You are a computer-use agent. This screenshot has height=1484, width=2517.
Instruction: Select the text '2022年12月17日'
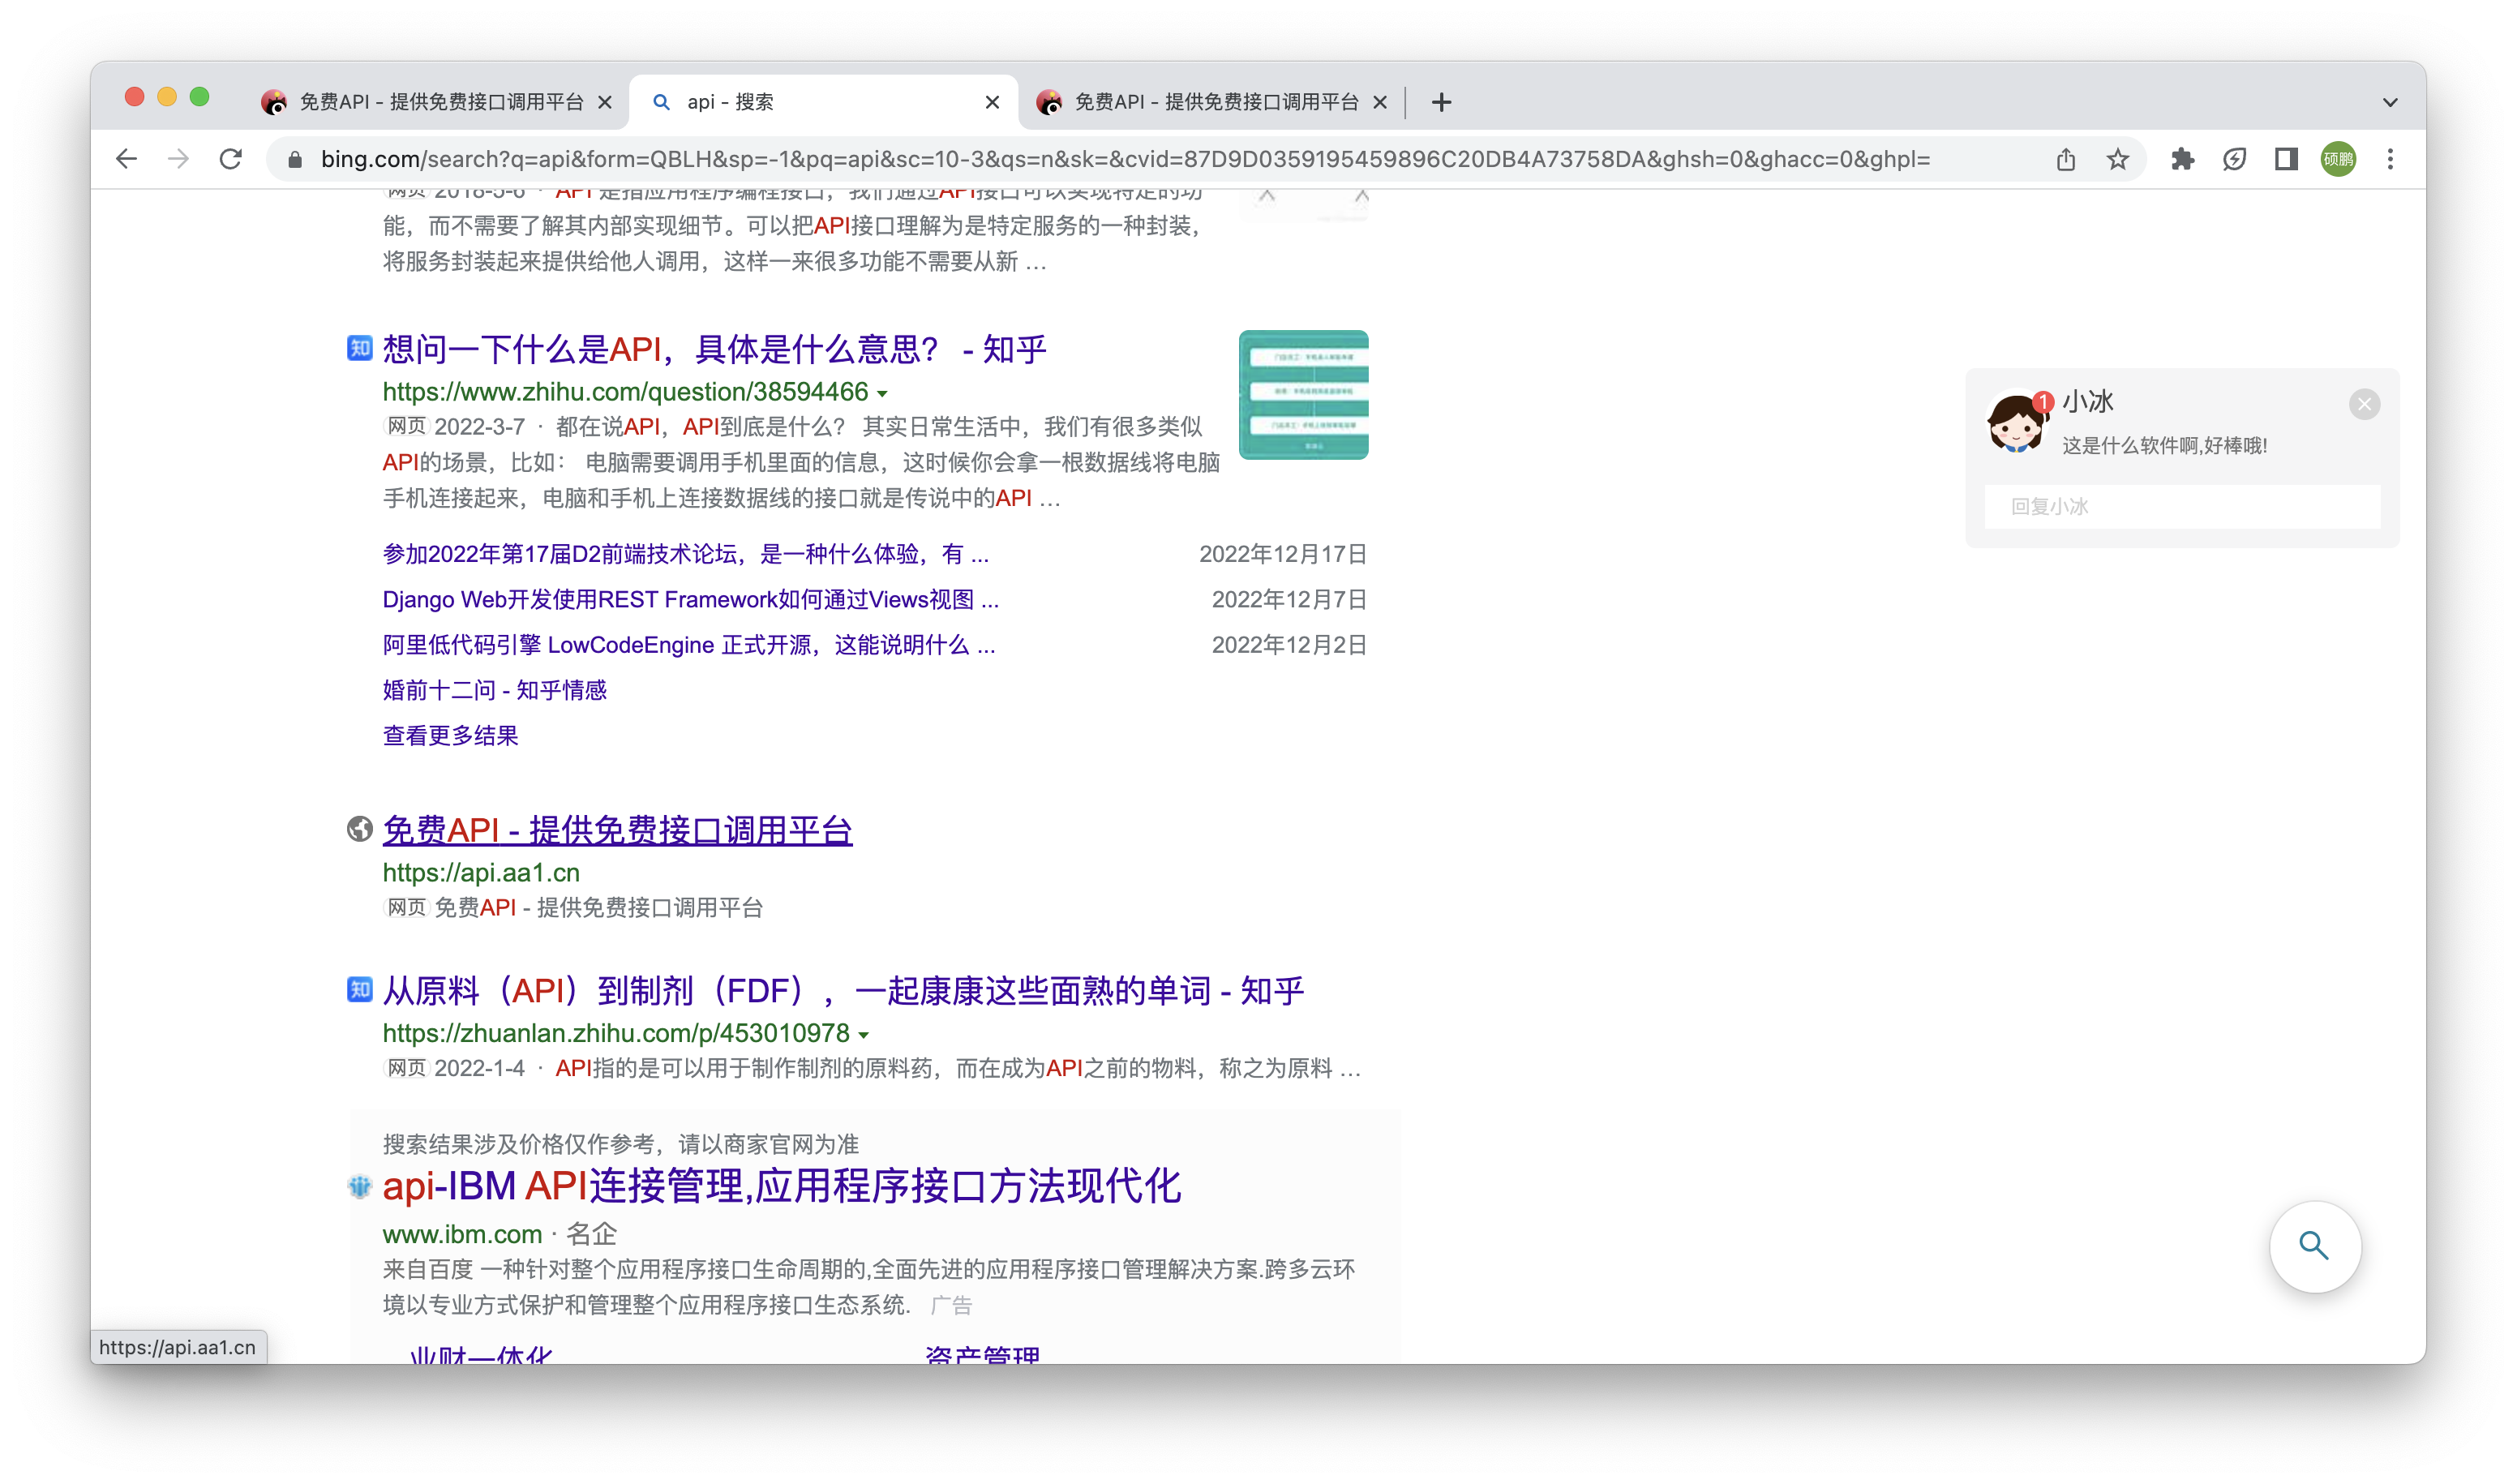click(1283, 554)
